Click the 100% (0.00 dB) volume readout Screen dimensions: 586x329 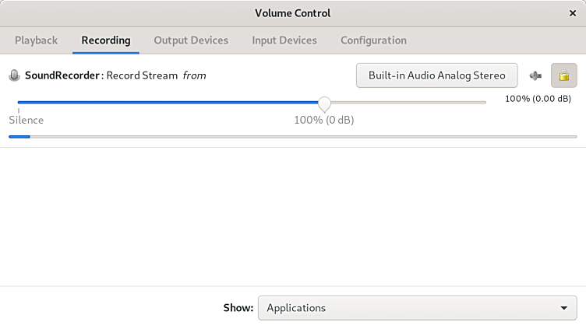coord(538,99)
